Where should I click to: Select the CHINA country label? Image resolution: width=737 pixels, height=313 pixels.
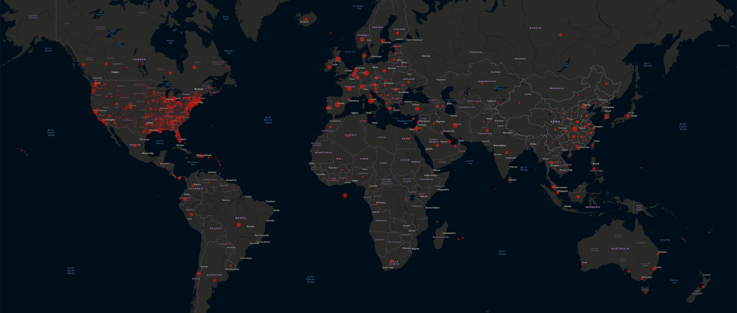pos(555,121)
